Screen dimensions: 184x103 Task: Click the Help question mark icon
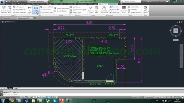point(167,1)
